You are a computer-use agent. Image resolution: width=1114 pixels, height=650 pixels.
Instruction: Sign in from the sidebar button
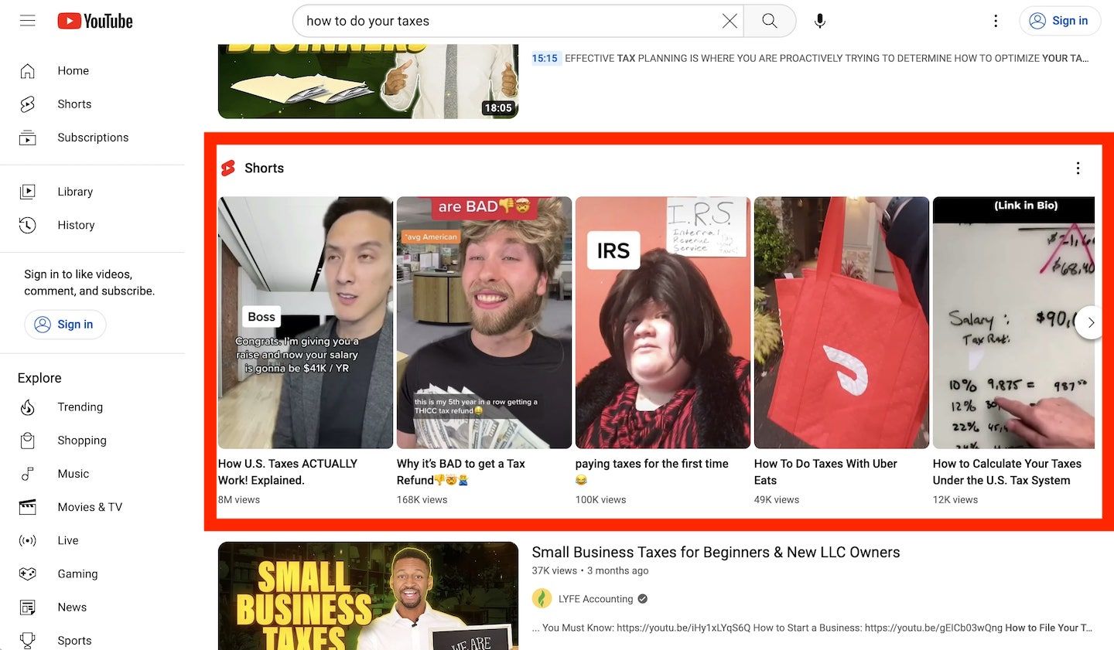pyautogui.click(x=65, y=324)
